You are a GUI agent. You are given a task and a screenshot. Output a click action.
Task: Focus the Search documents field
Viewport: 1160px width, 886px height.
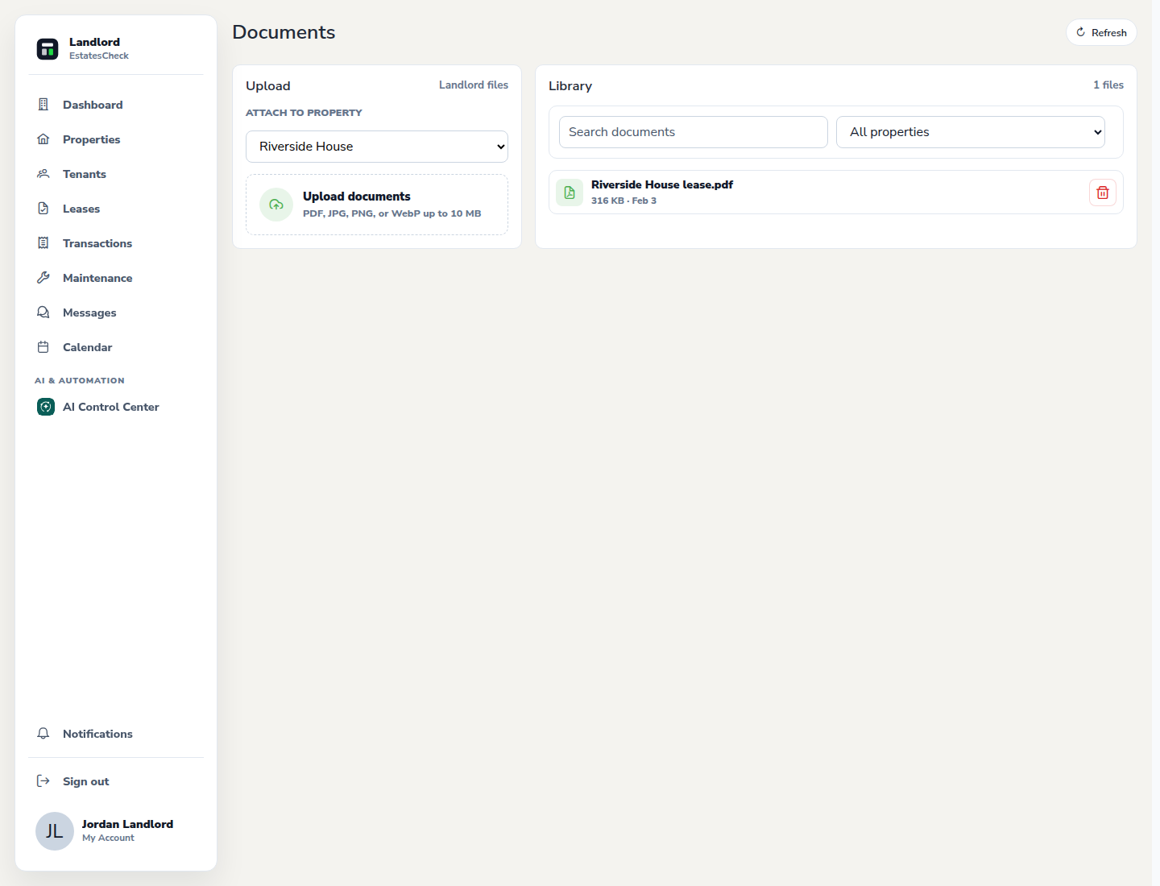pyautogui.click(x=694, y=132)
